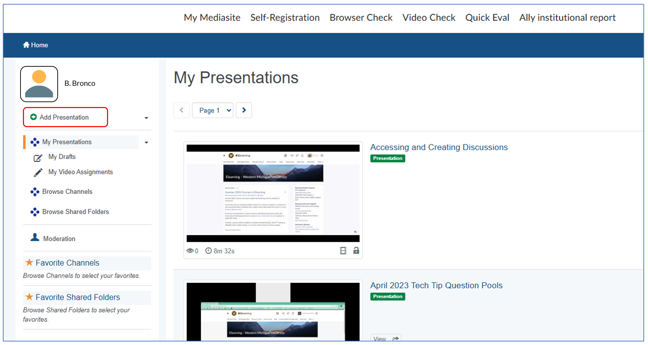The width and height of the screenshot is (648, 345).
Task: Click the Favorite Channels star icon
Action: pos(29,262)
